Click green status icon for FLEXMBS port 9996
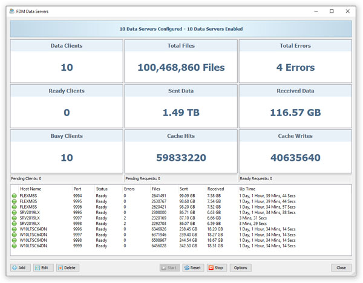This screenshot has height=283, width=363. coord(15,207)
